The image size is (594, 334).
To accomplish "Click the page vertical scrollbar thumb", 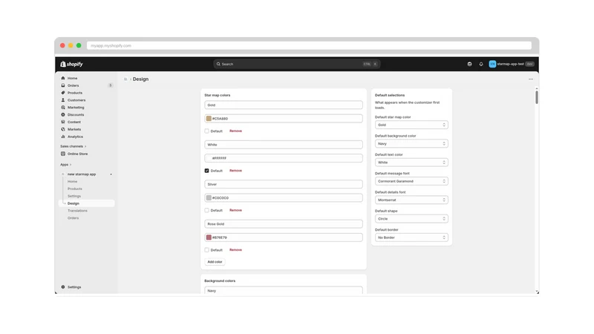I will point(536,97).
